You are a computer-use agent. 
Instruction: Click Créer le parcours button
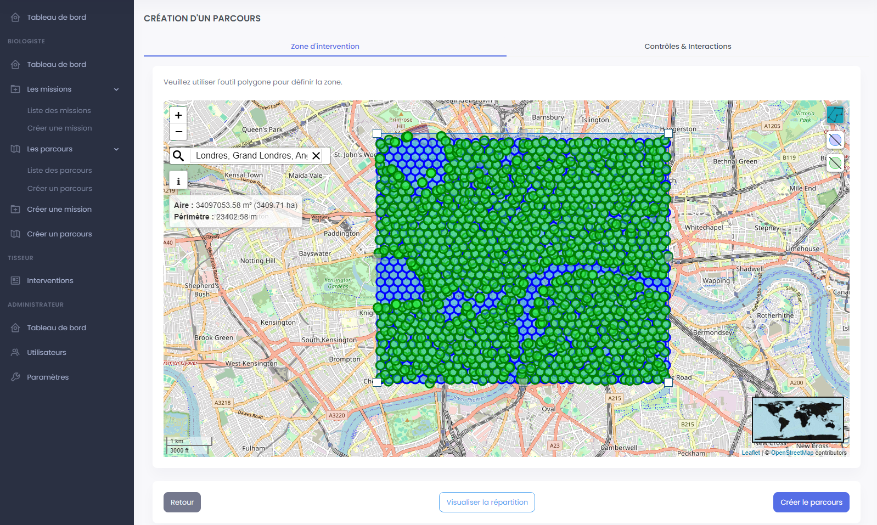(811, 502)
